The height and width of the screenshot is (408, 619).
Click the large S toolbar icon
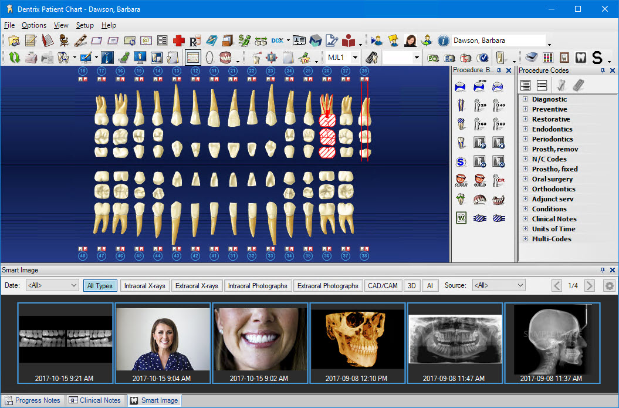point(597,58)
